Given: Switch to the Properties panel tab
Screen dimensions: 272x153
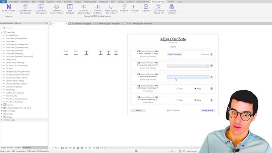Looking at the screenshot, I should (x=27, y=147).
